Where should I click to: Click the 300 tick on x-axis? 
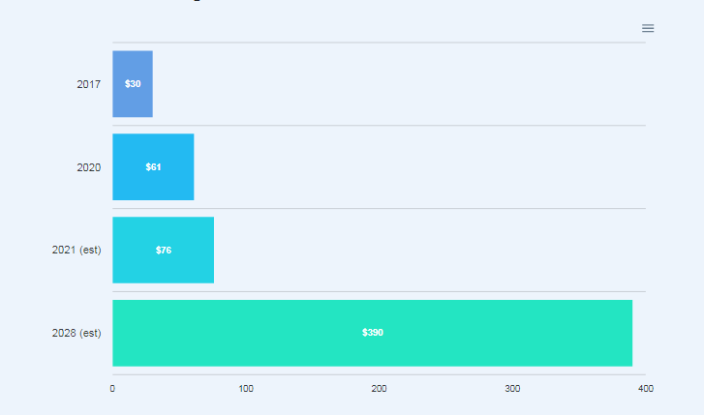click(x=512, y=389)
